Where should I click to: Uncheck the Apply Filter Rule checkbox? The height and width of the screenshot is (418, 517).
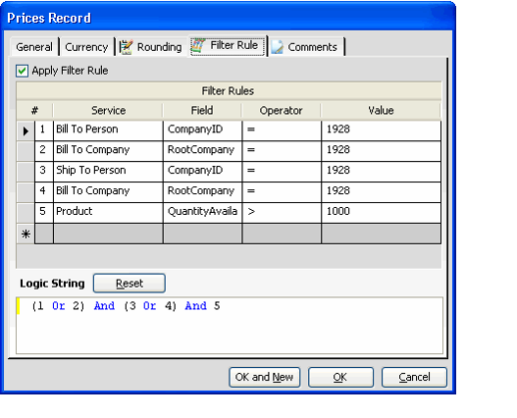point(23,71)
